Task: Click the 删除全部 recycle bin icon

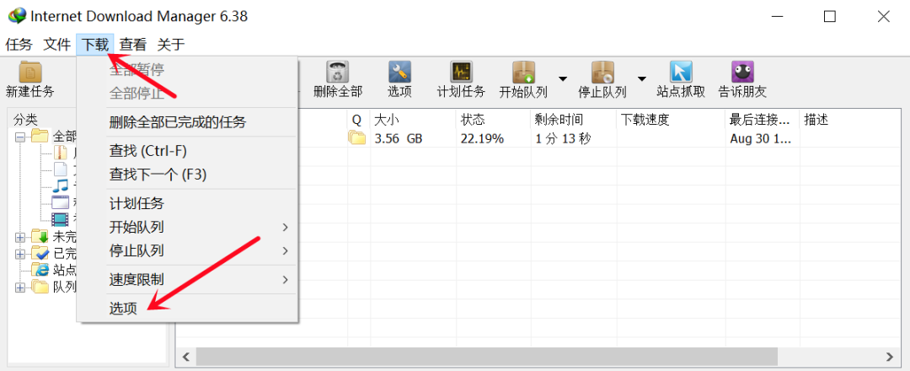Action: pos(338,73)
